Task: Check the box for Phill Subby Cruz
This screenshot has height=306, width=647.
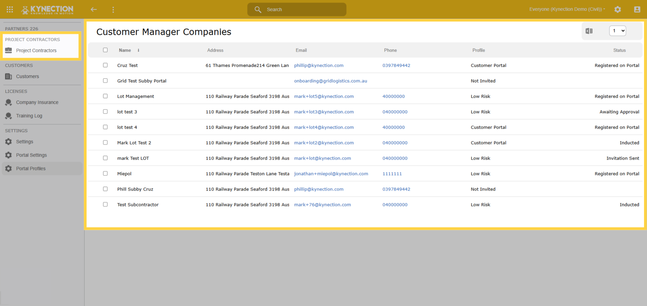Action: (105, 189)
